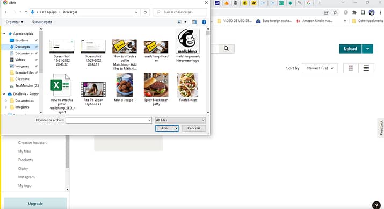
Task: Open the Upload button dropdown arrow
Action: [x=367, y=48]
